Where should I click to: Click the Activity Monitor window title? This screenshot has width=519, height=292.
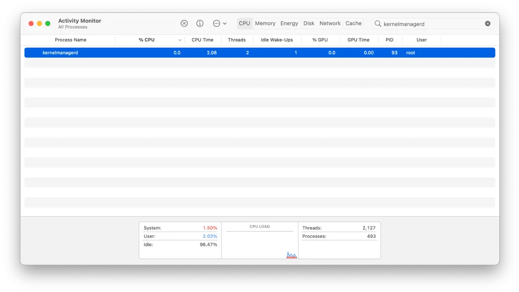point(80,21)
